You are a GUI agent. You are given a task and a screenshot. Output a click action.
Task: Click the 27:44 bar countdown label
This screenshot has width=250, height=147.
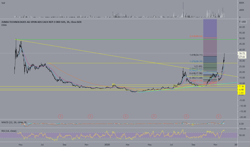pyautogui.click(x=242, y=57)
